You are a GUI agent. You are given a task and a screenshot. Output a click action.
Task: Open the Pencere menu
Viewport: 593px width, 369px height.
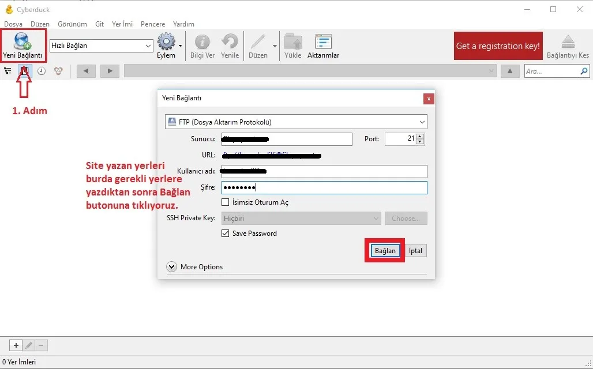(153, 24)
